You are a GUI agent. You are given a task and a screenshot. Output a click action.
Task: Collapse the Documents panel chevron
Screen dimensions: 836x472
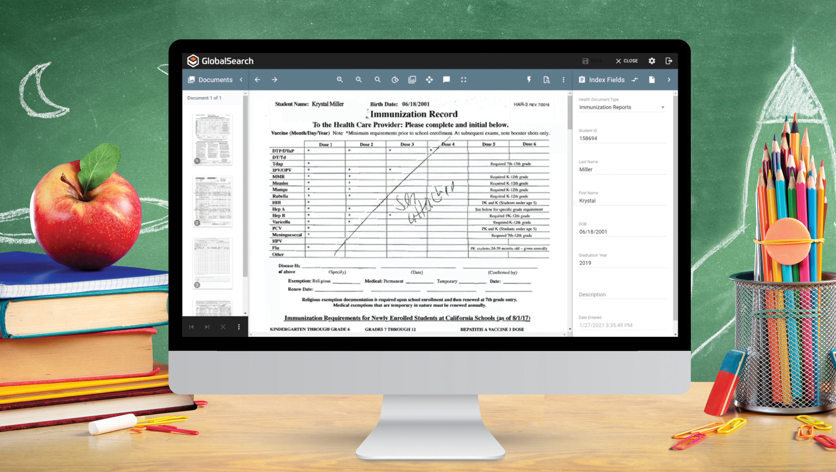[242, 80]
